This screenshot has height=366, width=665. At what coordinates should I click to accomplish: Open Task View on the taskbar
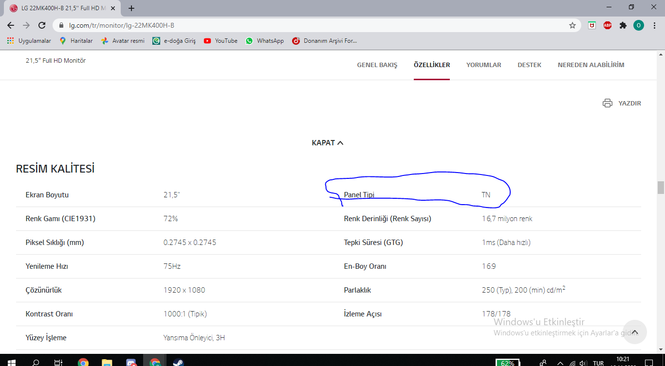tap(58, 363)
